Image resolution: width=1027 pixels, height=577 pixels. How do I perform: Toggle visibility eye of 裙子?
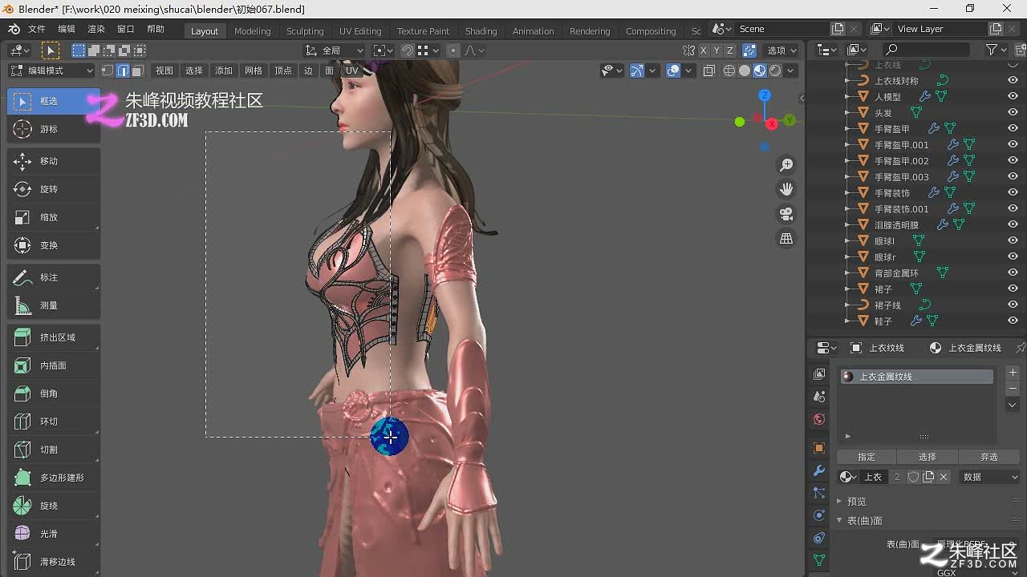(x=1013, y=288)
